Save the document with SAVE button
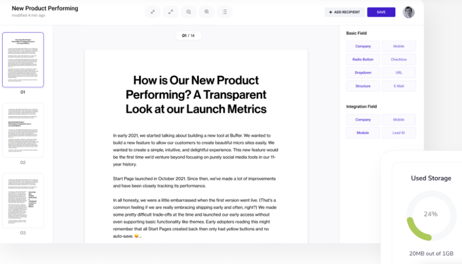The width and height of the screenshot is (462, 264). pos(381,12)
